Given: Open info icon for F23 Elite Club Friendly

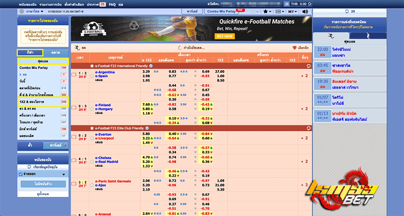Looking at the screenshot, I should (147, 128).
